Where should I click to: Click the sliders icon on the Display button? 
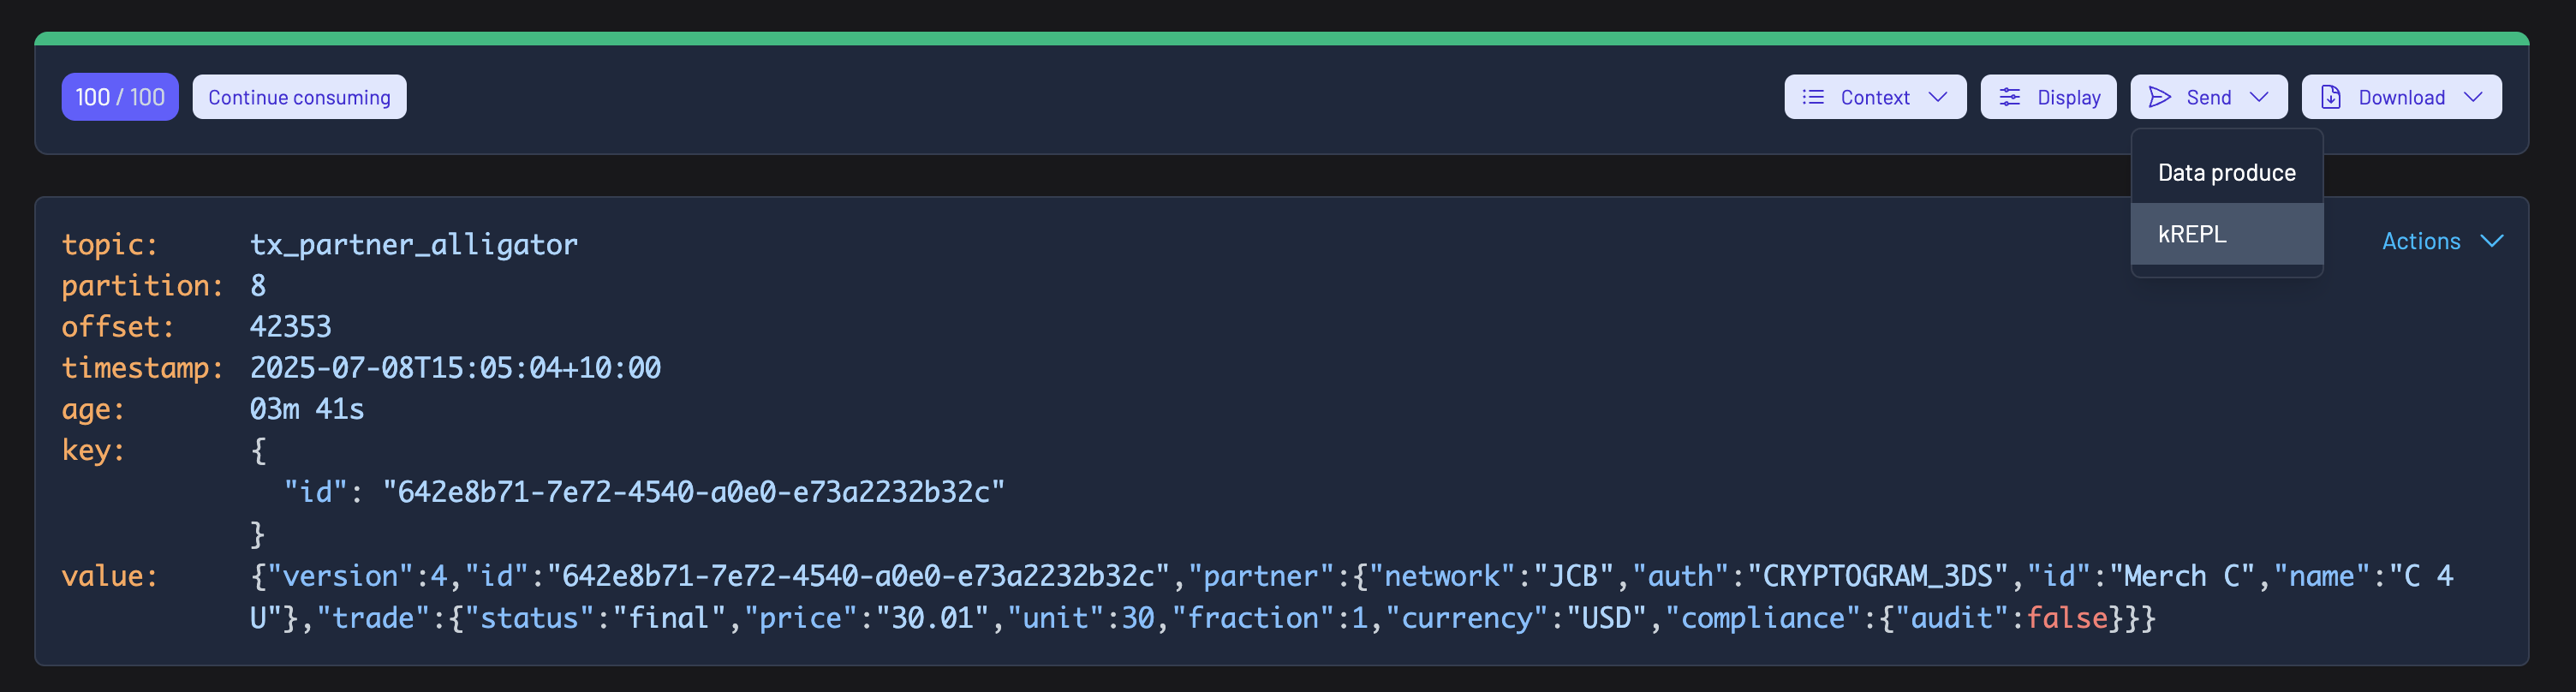(x=2009, y=97)
